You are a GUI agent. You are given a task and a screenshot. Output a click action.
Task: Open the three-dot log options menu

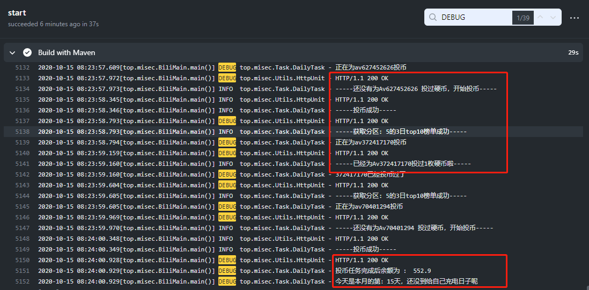(x=575, y=18)
